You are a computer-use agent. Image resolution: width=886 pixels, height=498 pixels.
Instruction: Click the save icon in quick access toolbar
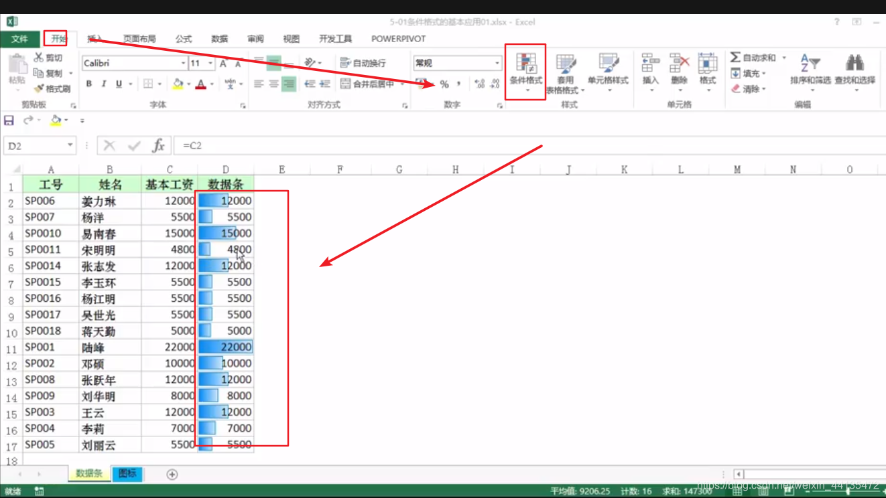pyautogui.click(x=9, y=120)
